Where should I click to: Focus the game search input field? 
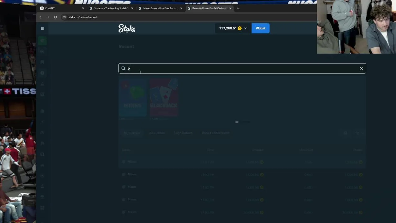(x=242, y=68)
